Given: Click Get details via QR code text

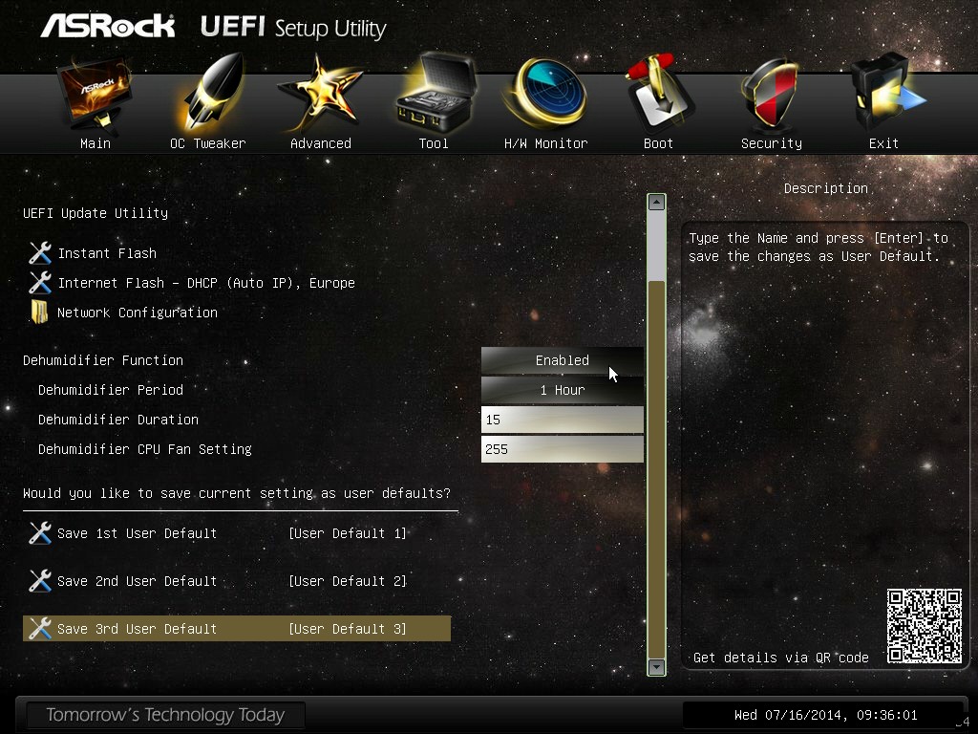Looking at the screenshot, I should point(781,658).
